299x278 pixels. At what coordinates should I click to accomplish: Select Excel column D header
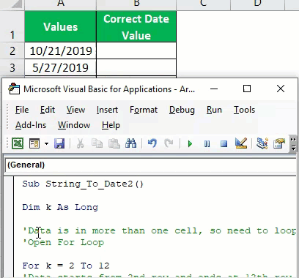(x=257, y=4)
